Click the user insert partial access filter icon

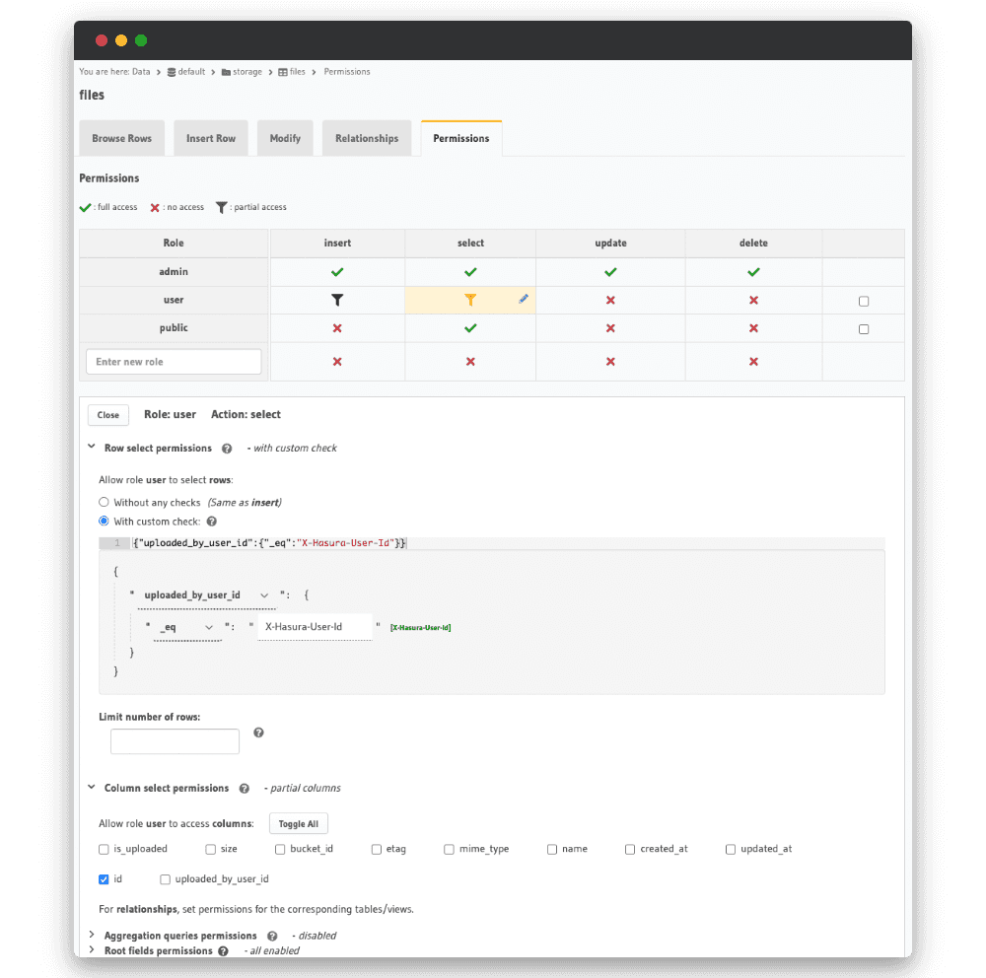pyautogui.click(x=337, y=300)
